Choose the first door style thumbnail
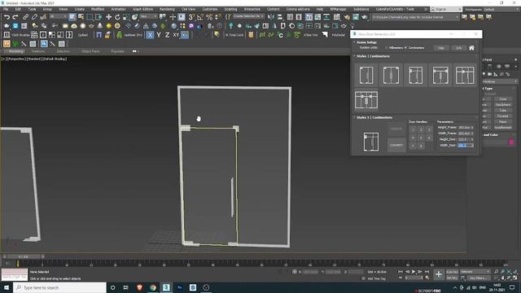This screenshot has height=293, width=521. pos(366,75)
